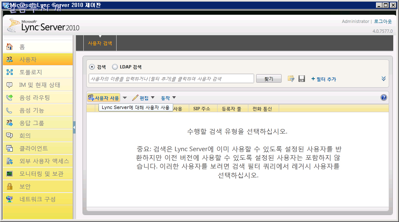Click the Administrator user name text
Screen dimensions: 399x222
pos(355,22)
